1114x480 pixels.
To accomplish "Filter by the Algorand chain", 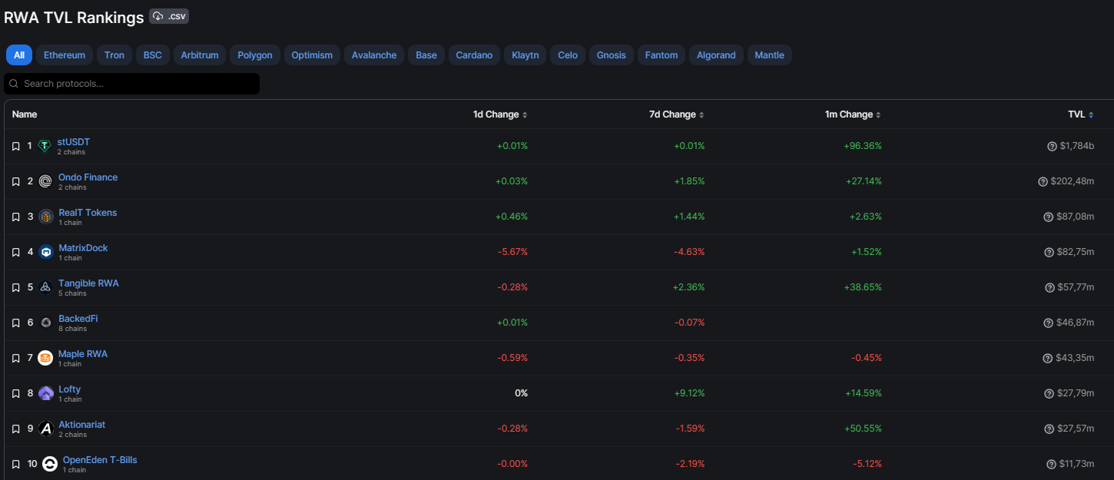I will (x=717, y=55).
